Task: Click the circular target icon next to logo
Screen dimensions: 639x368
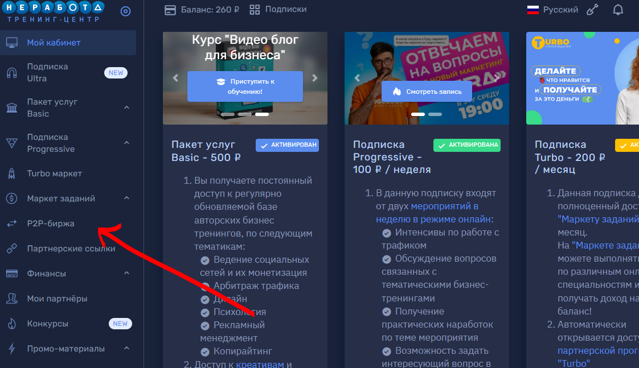Action: click(x=125, y=11)
